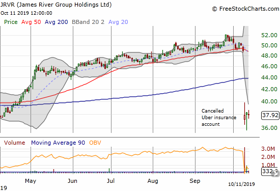
Task: Click the 2.0M volume axis label
Action: 268,157
